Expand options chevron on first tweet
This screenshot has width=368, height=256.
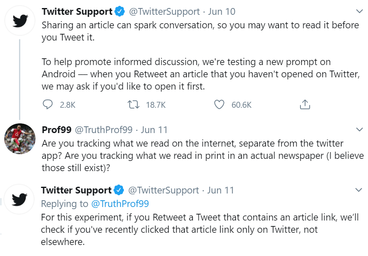(359, 11)
